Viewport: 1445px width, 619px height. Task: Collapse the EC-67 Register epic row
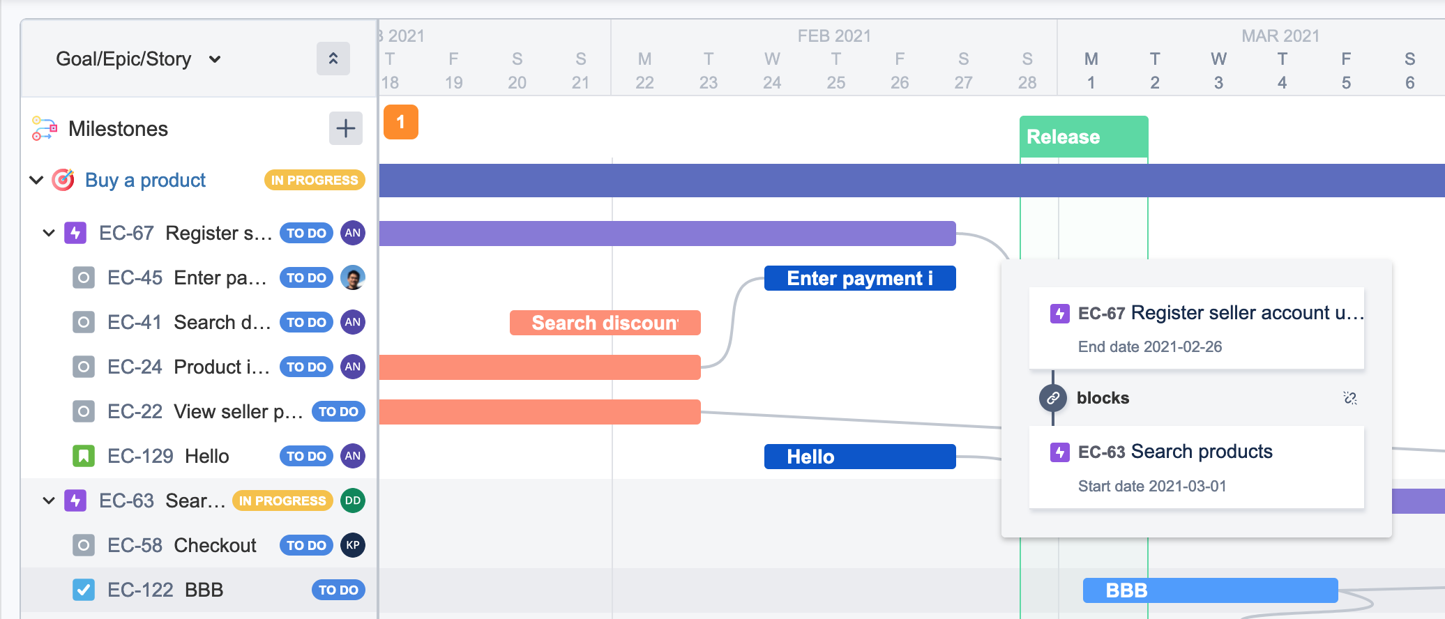(49, 233)
